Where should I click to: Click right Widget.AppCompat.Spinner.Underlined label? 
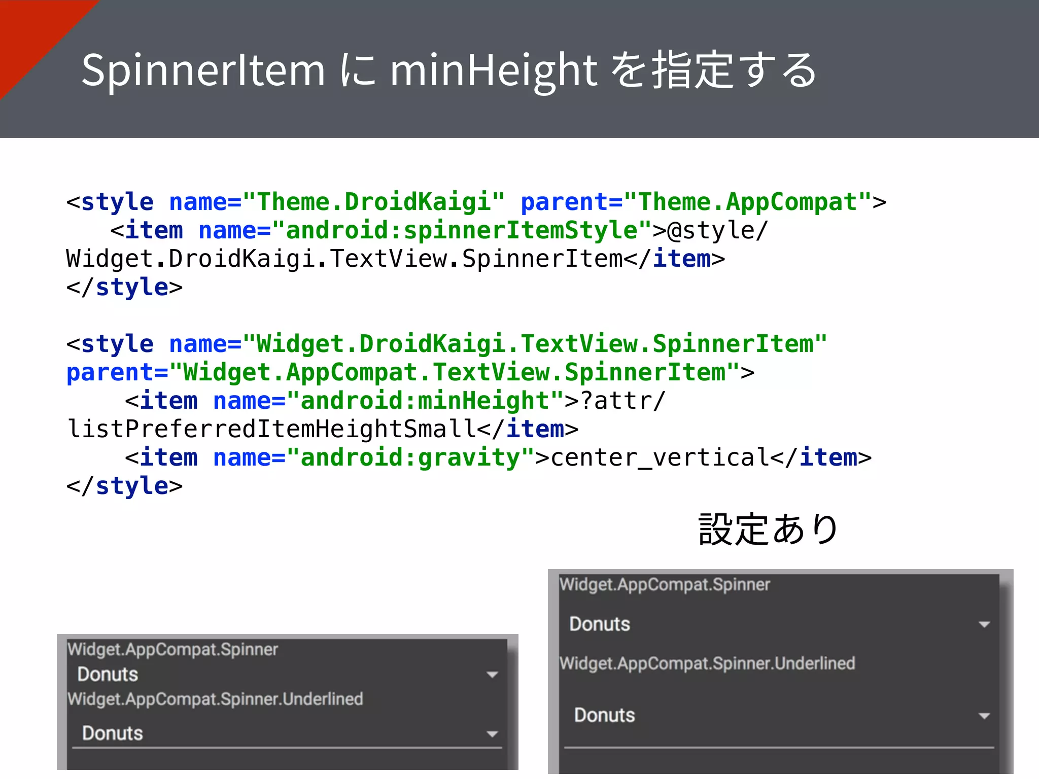click(707, 664)
